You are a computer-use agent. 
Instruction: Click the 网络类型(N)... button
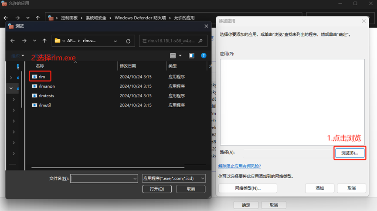pos(248,188)
